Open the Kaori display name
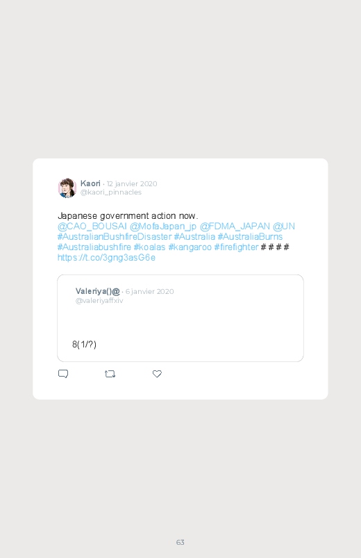 pos(90,183)
